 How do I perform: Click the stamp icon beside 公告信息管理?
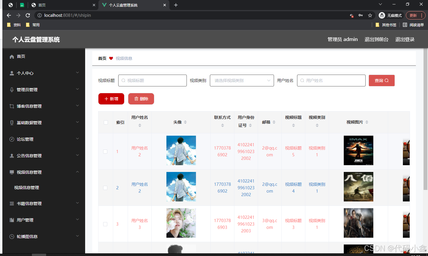[x=12, y=156]
